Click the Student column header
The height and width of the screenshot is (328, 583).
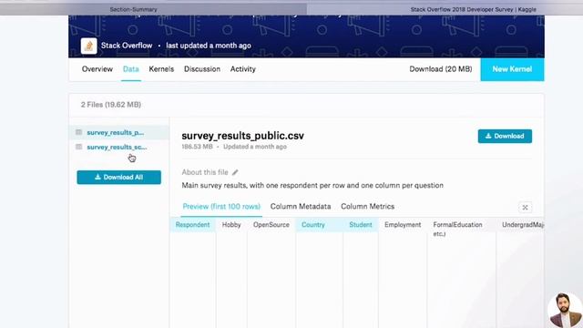click(x=361, y=225)
